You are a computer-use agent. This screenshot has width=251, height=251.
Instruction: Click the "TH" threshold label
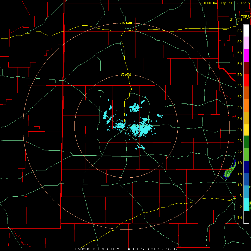click(x=240, y=218)
